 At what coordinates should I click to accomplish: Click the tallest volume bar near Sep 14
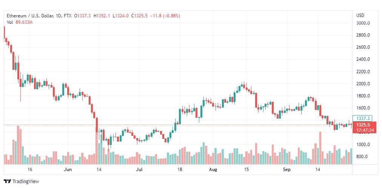(x=320, y=148)
